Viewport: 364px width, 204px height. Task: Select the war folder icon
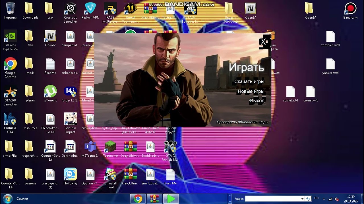pyautogui.click(x=50, y=11)
